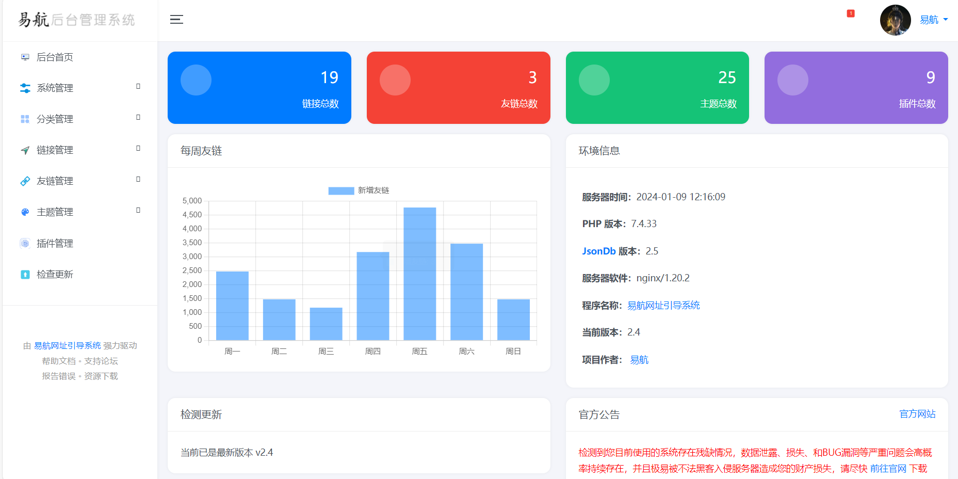Open the red notification badge

tap(851, 13)
